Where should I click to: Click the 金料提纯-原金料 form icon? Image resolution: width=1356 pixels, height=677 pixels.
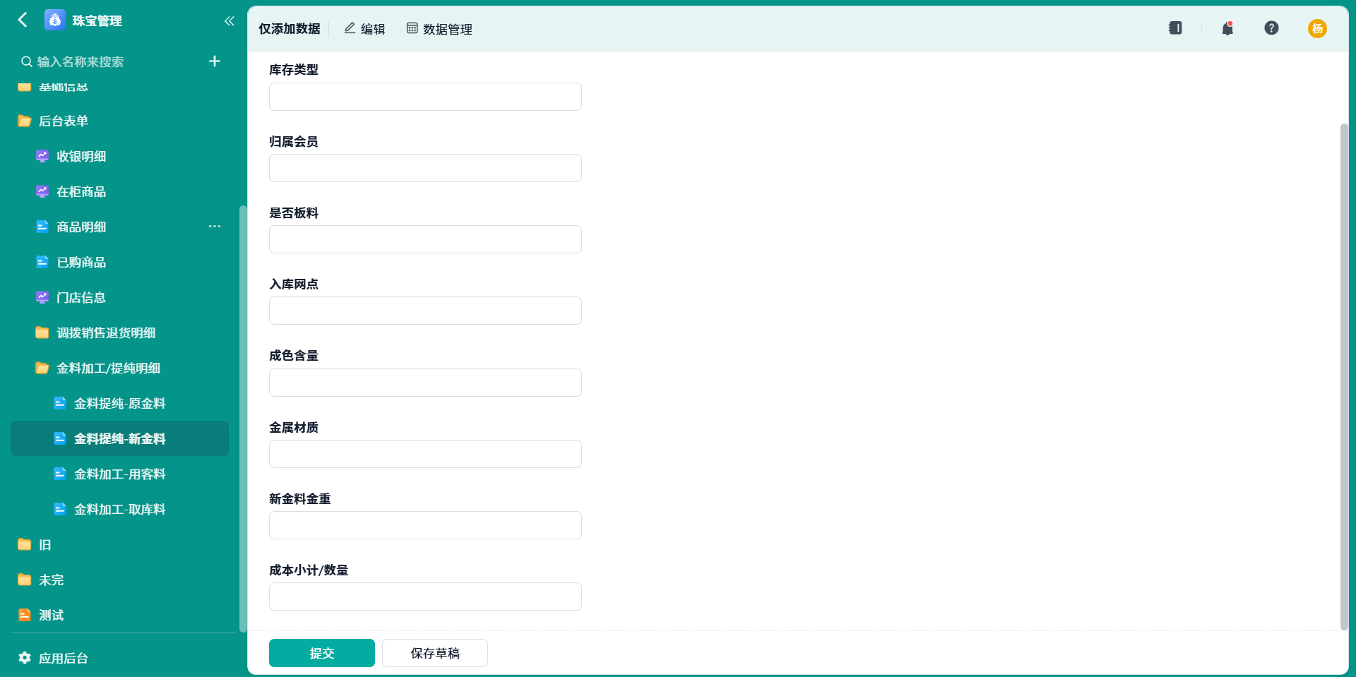[60, 403]
